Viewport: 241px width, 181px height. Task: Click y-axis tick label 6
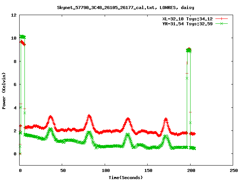tap(15, 84)
